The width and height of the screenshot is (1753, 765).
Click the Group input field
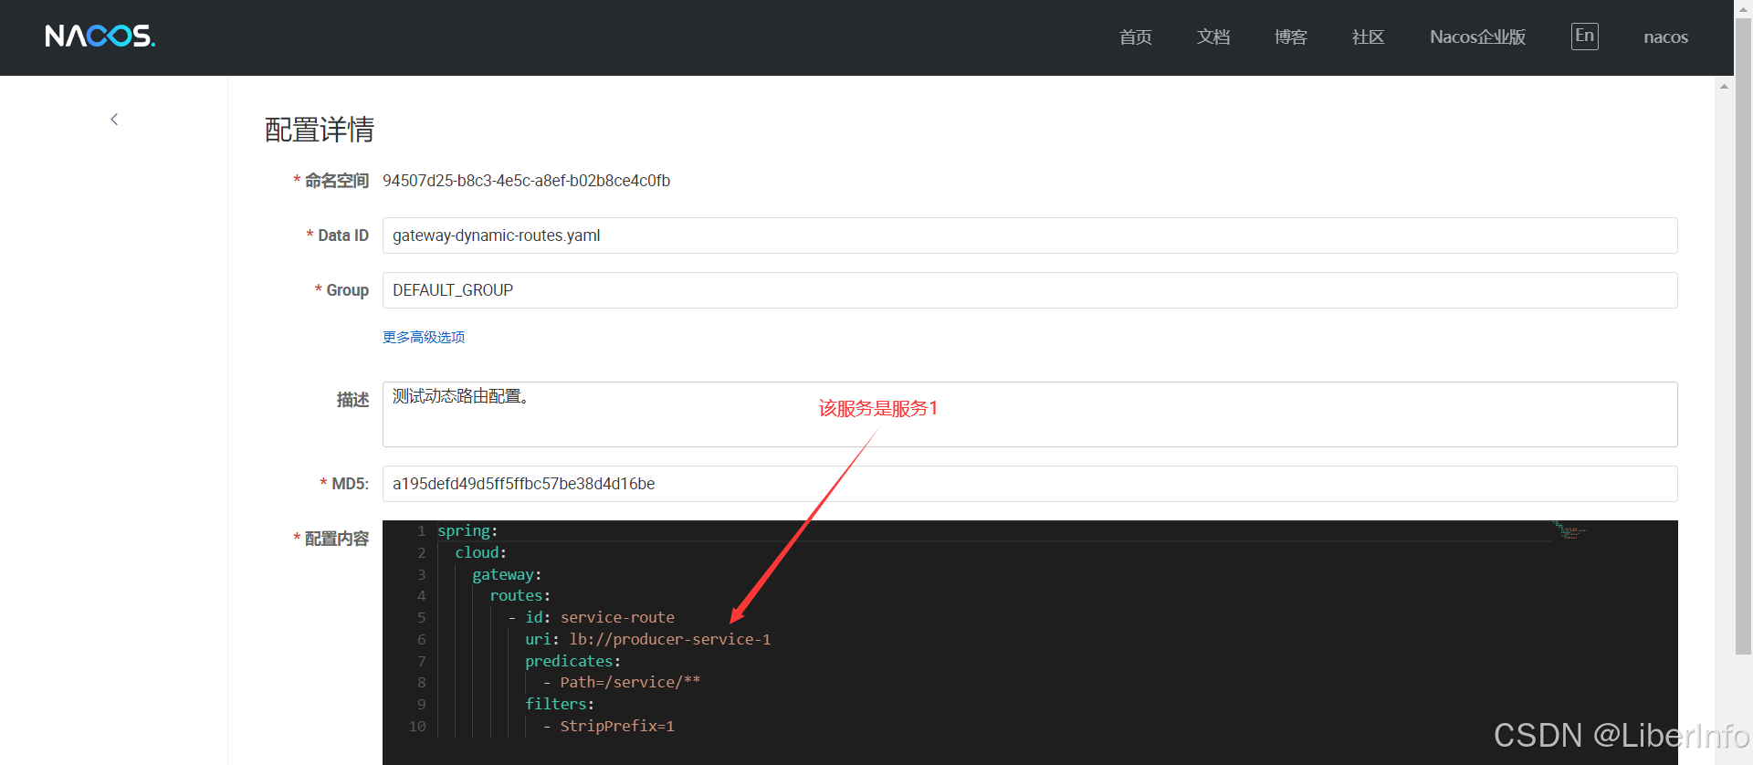click(x=1030, y=290)
